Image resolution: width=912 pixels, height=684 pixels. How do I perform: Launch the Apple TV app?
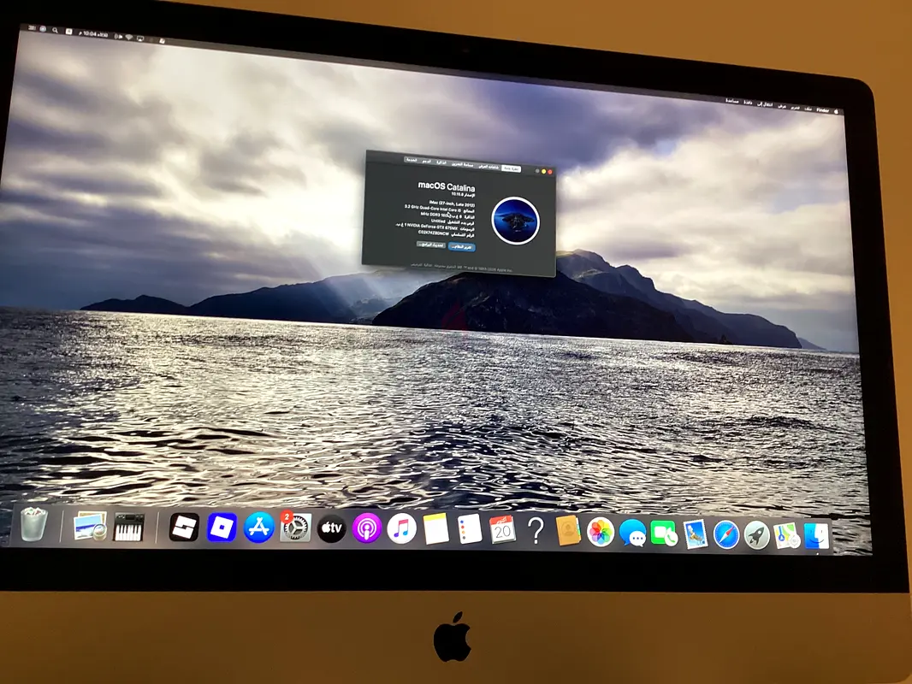pos(331,528)
